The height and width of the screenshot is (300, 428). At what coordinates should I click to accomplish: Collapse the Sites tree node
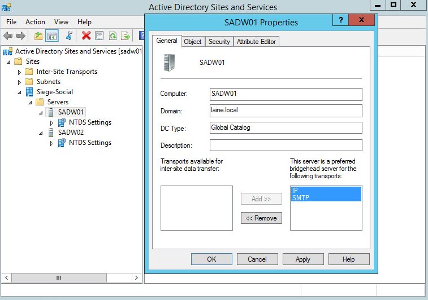click(8, 62)
